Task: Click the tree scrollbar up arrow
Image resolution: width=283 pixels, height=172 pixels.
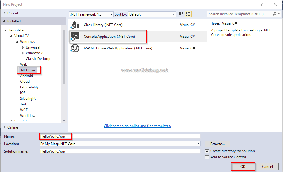Action: 64,28
